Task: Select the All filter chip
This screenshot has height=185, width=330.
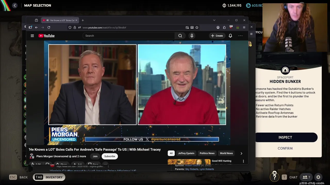Action: pos(171,153)
